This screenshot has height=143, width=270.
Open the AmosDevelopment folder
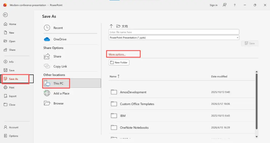coord(182,92)
